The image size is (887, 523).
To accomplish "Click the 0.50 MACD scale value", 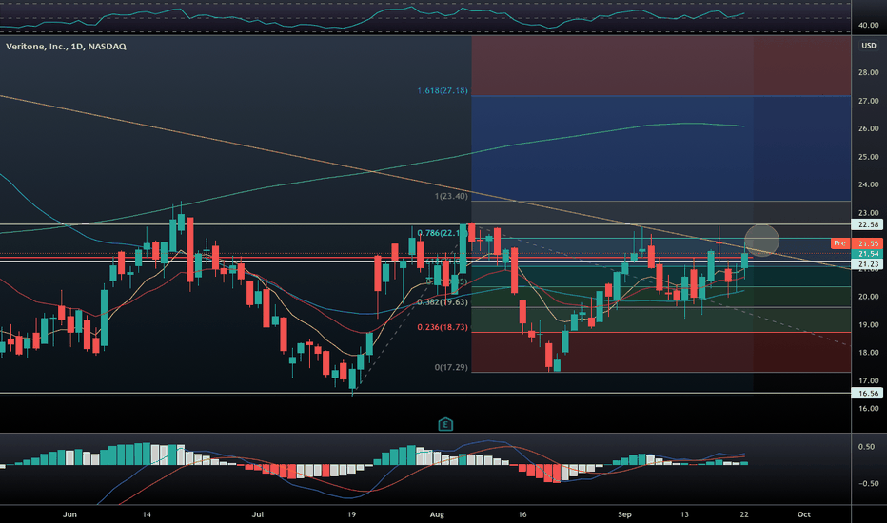I will 866,447.
